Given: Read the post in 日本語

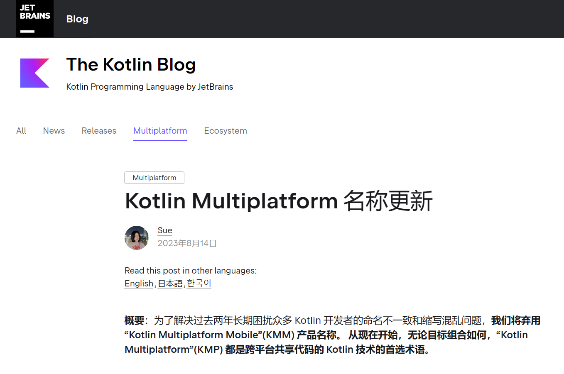Looking at the screenshot, I should click(x=170, y=284).
